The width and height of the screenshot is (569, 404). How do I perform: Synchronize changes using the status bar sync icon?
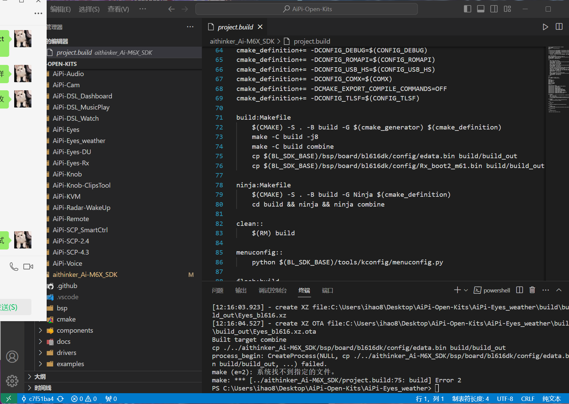pos(60,399)
